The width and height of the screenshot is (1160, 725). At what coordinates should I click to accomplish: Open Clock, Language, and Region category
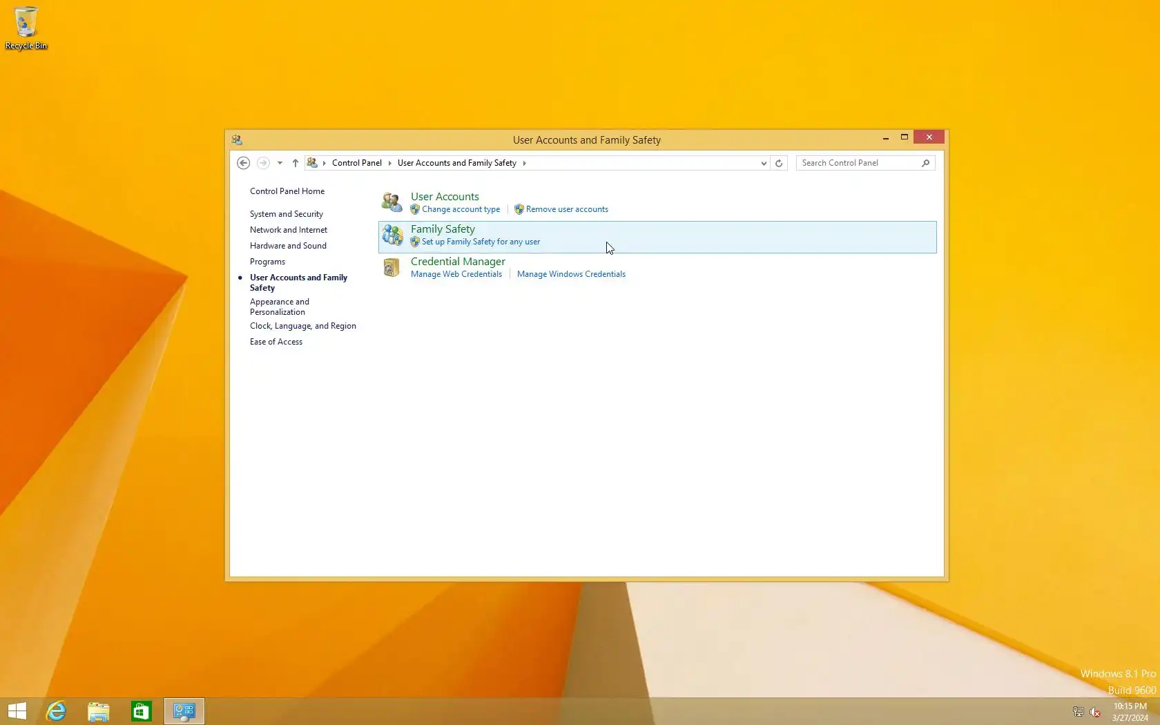point(303,326)
